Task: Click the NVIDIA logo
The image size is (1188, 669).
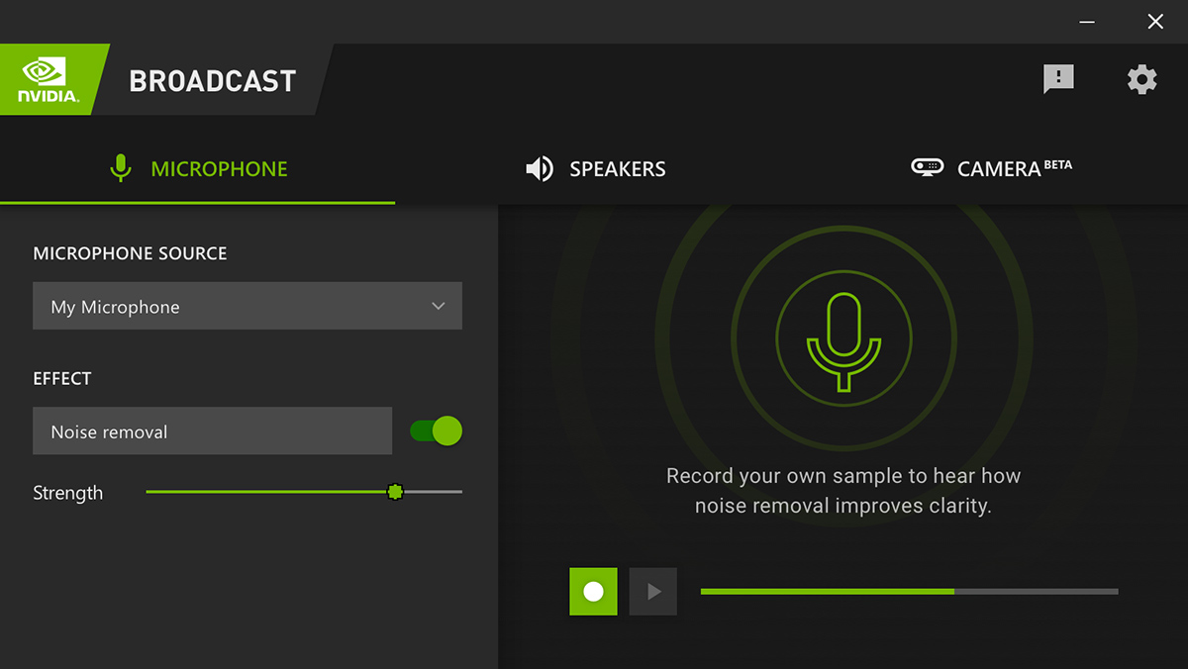Action: [48, 79]
